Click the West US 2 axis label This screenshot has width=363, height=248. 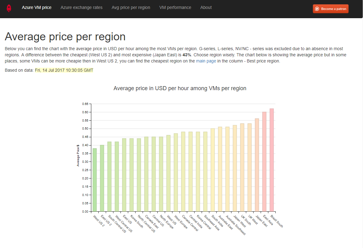click(99, 221)
